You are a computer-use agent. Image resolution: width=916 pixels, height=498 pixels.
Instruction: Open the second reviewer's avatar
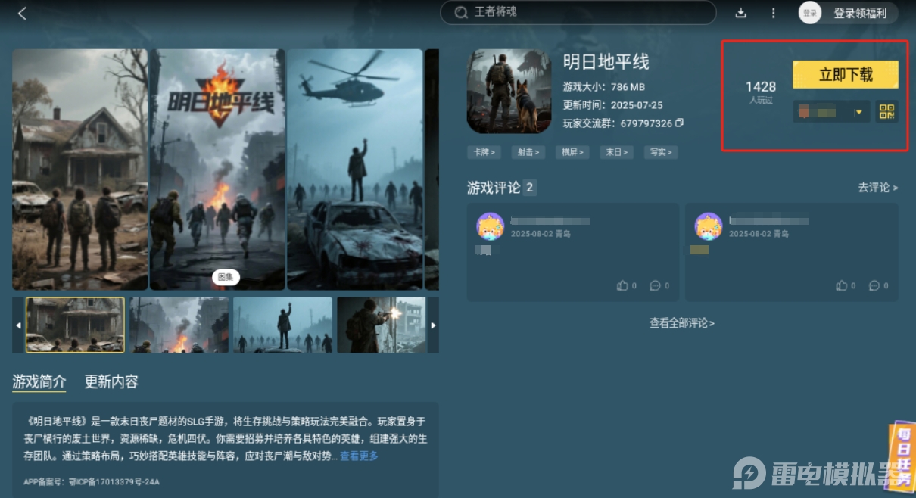point(709,226)
